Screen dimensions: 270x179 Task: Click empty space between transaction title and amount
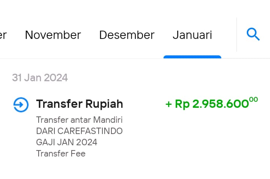pos(144,104)
